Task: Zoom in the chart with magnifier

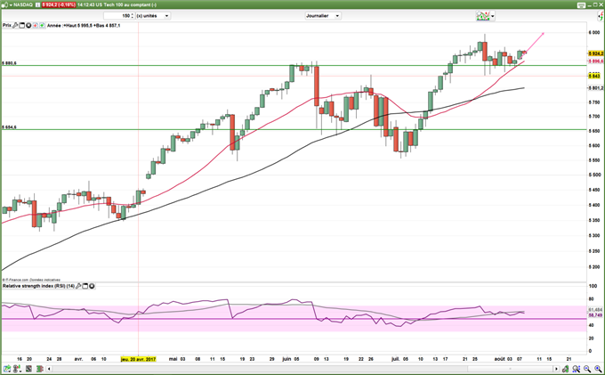Action: [x=598, y=369]
